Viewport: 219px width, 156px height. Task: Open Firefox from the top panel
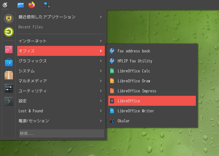click(32, 5)
